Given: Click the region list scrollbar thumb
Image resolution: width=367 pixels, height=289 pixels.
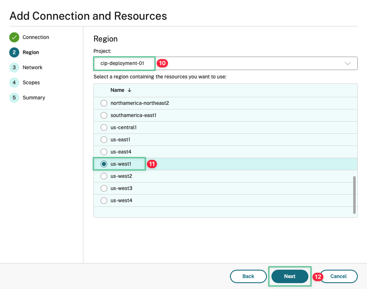Looking at the screenshot, I should tap(354, 195).
